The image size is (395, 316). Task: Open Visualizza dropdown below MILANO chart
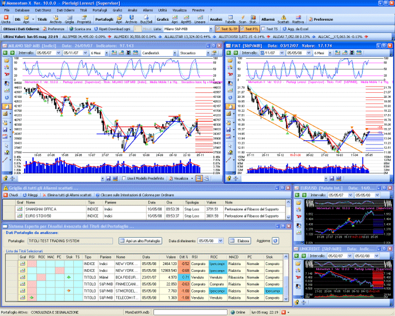192,178
